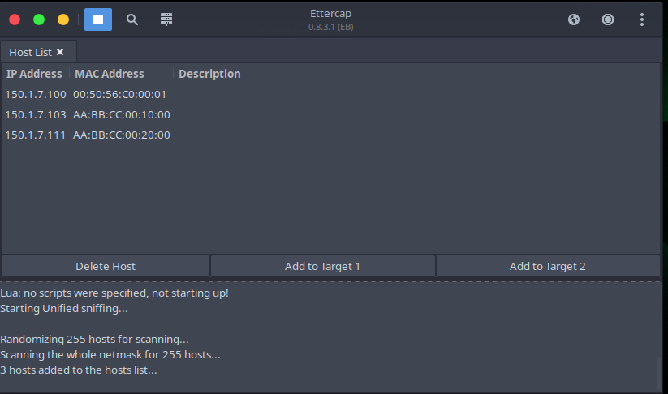Stop sniffing with the blue square button
Screen dimensions: 668x394
tap(98, 19)
